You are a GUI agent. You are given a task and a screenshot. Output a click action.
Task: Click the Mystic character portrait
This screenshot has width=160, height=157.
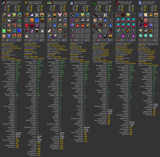26,3
